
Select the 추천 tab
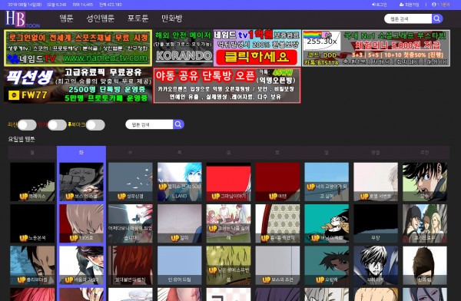click(x=425, y=153)
